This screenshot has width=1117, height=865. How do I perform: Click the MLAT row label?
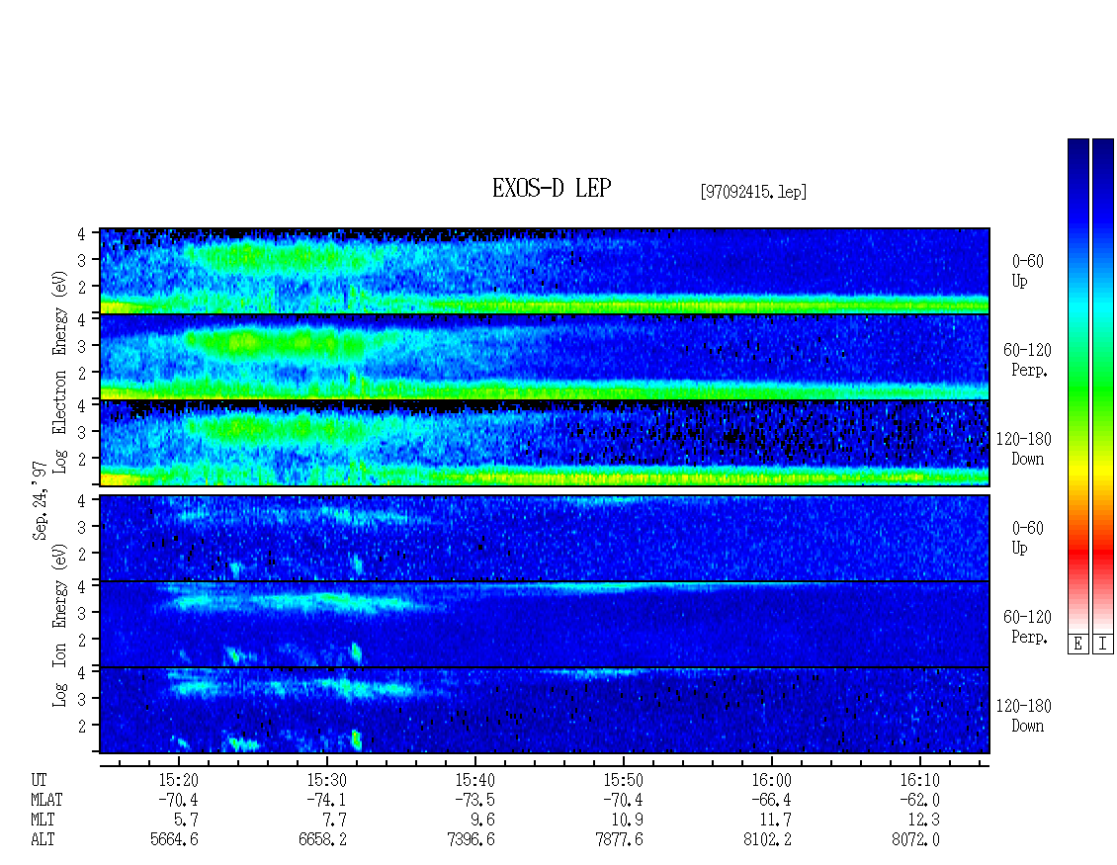(46, 800)
